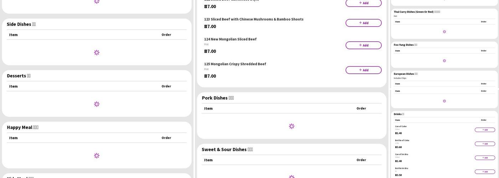Add 125 Mongolian Crispy Shredded Beef
Image resolution: width=499 pixels, height=178 pixels.
[x=363, y=70]
